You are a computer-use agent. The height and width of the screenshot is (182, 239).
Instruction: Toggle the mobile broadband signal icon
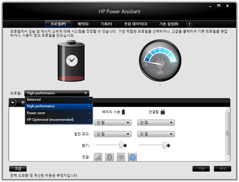[98, 157]
